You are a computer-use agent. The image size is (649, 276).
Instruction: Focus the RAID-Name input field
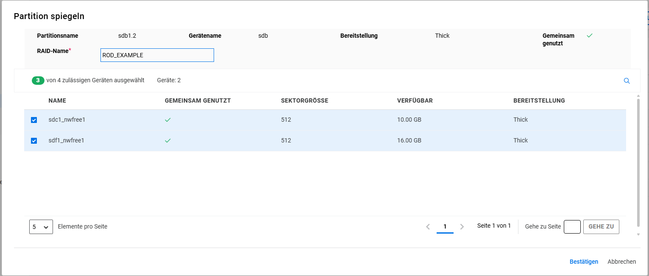157,55
